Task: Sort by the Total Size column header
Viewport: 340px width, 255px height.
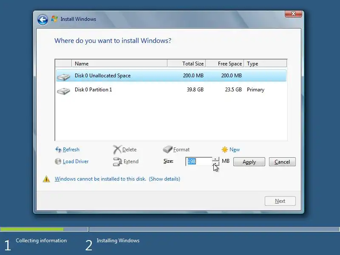Action: (187, 63)
